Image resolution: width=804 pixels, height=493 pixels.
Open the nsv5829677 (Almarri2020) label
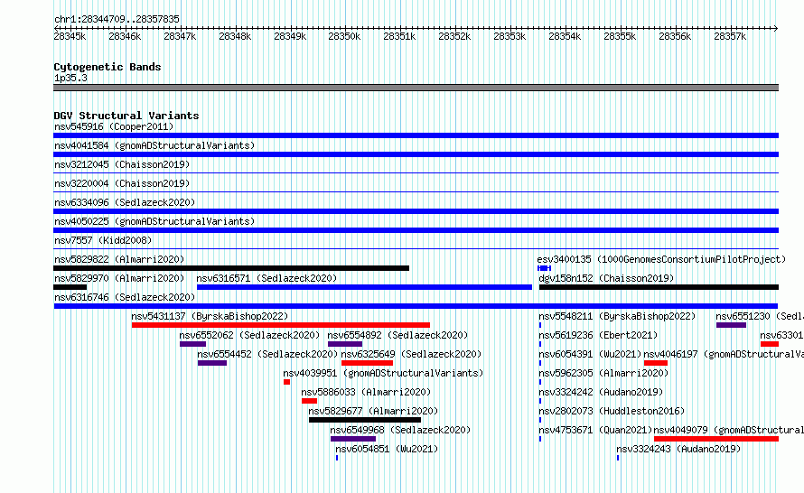[373, 411]
